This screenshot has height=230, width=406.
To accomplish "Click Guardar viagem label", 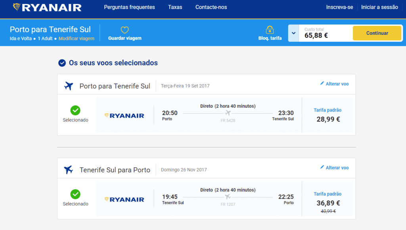I will pos(125,38).
